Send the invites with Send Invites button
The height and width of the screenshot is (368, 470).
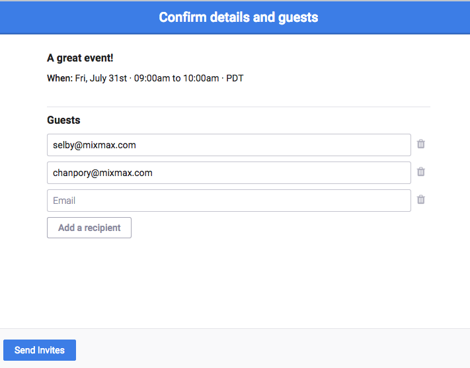pyautogui.click(x=40, y=350)
